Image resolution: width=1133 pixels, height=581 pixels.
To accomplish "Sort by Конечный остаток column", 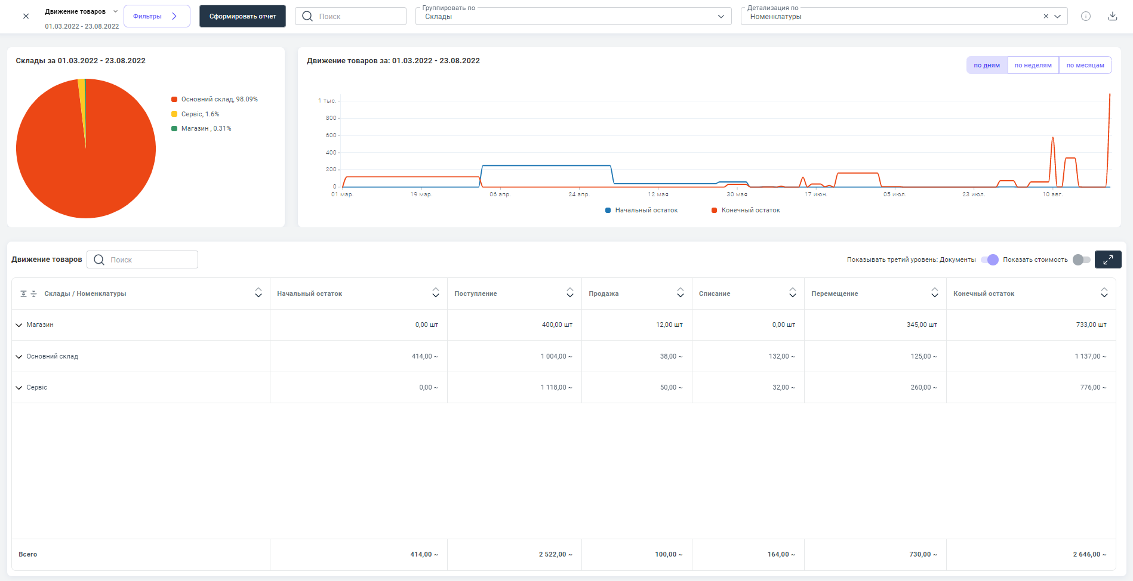I will click(1104, 293).
